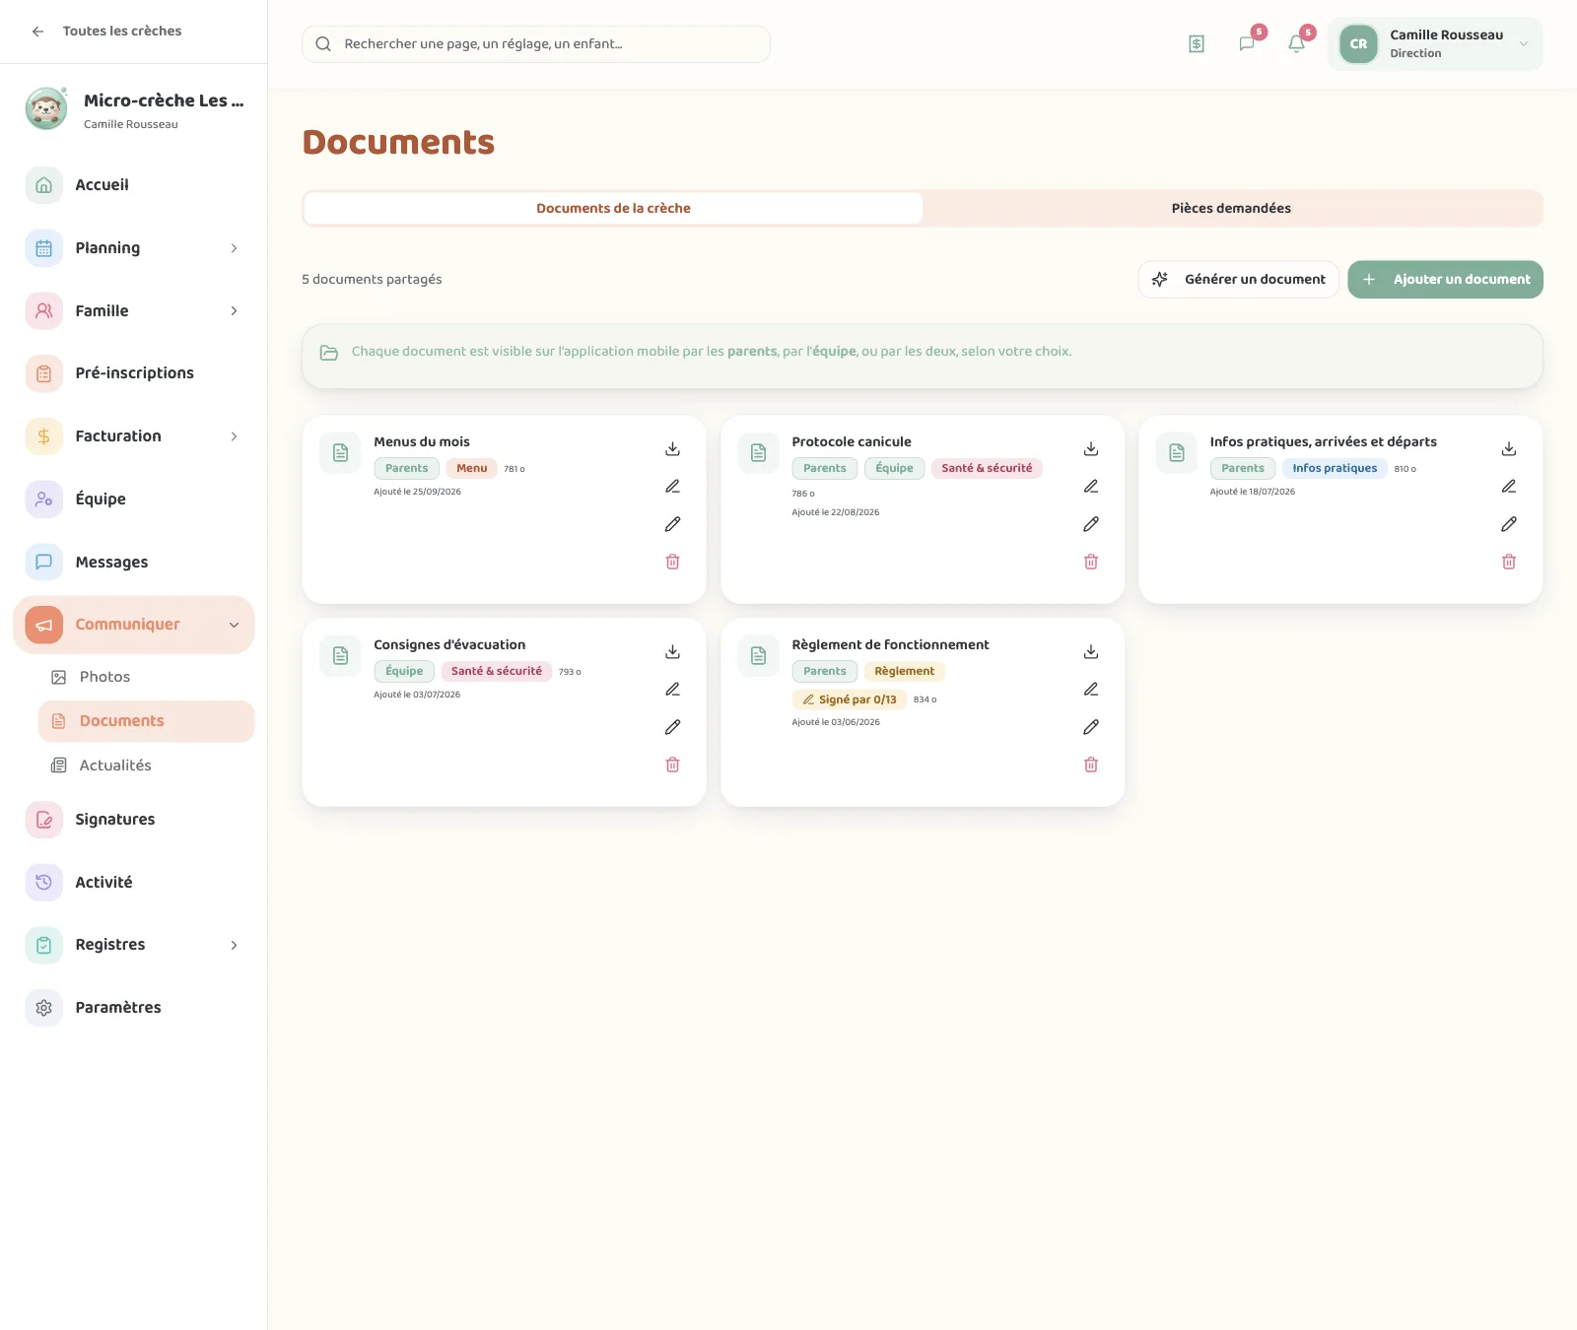Image resolution: width=1577 pixels, height=1330 pixels.
Task: Click Générer un document button
Action: [1238, 280]
